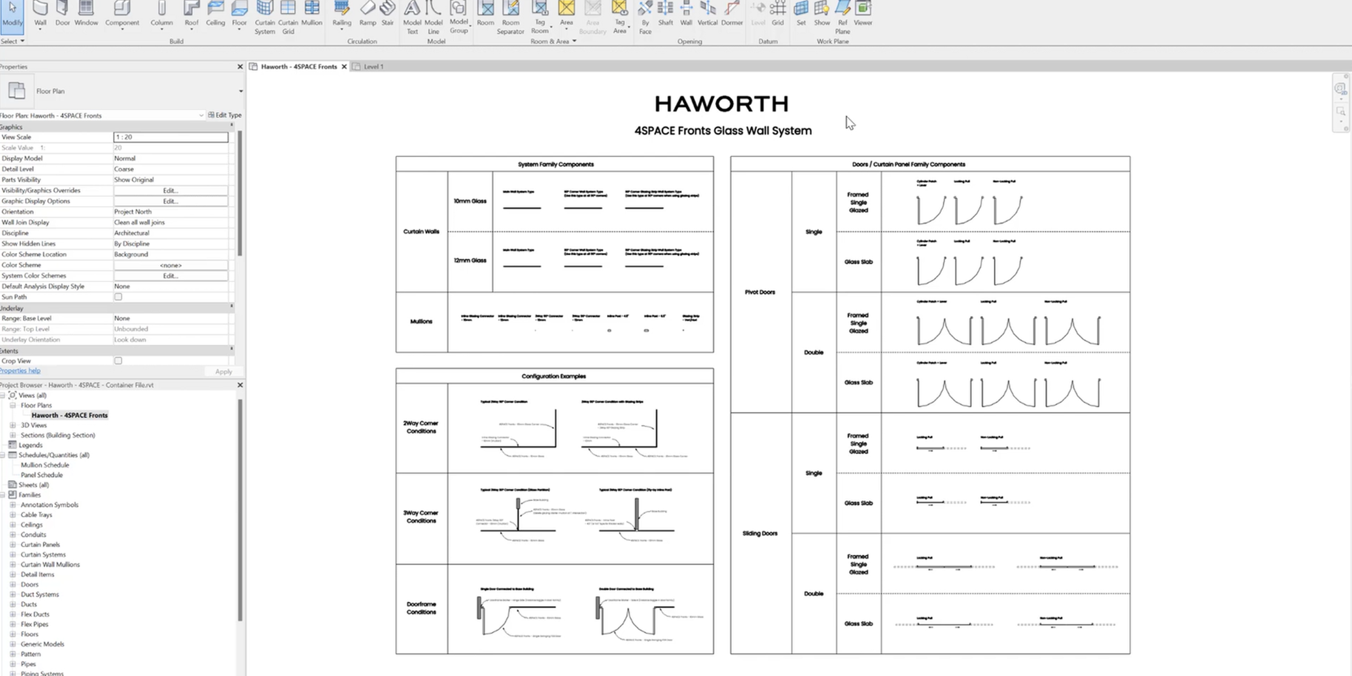
Task: Click Edit for System Color Schemes
Action: point(170,276)
